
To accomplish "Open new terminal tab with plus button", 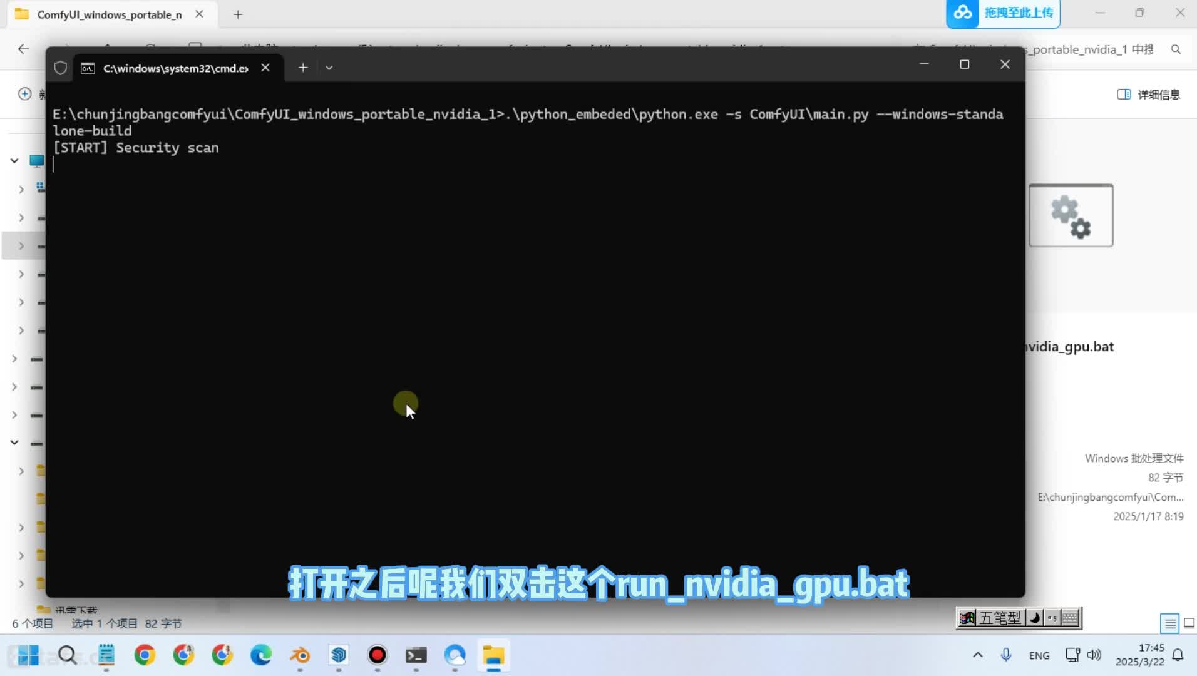I will (x=303, y=68).
